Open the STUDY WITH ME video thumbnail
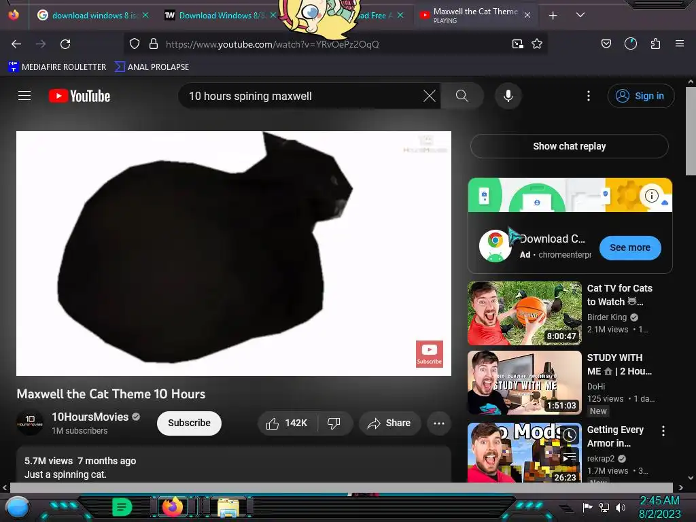 [525, 383]
